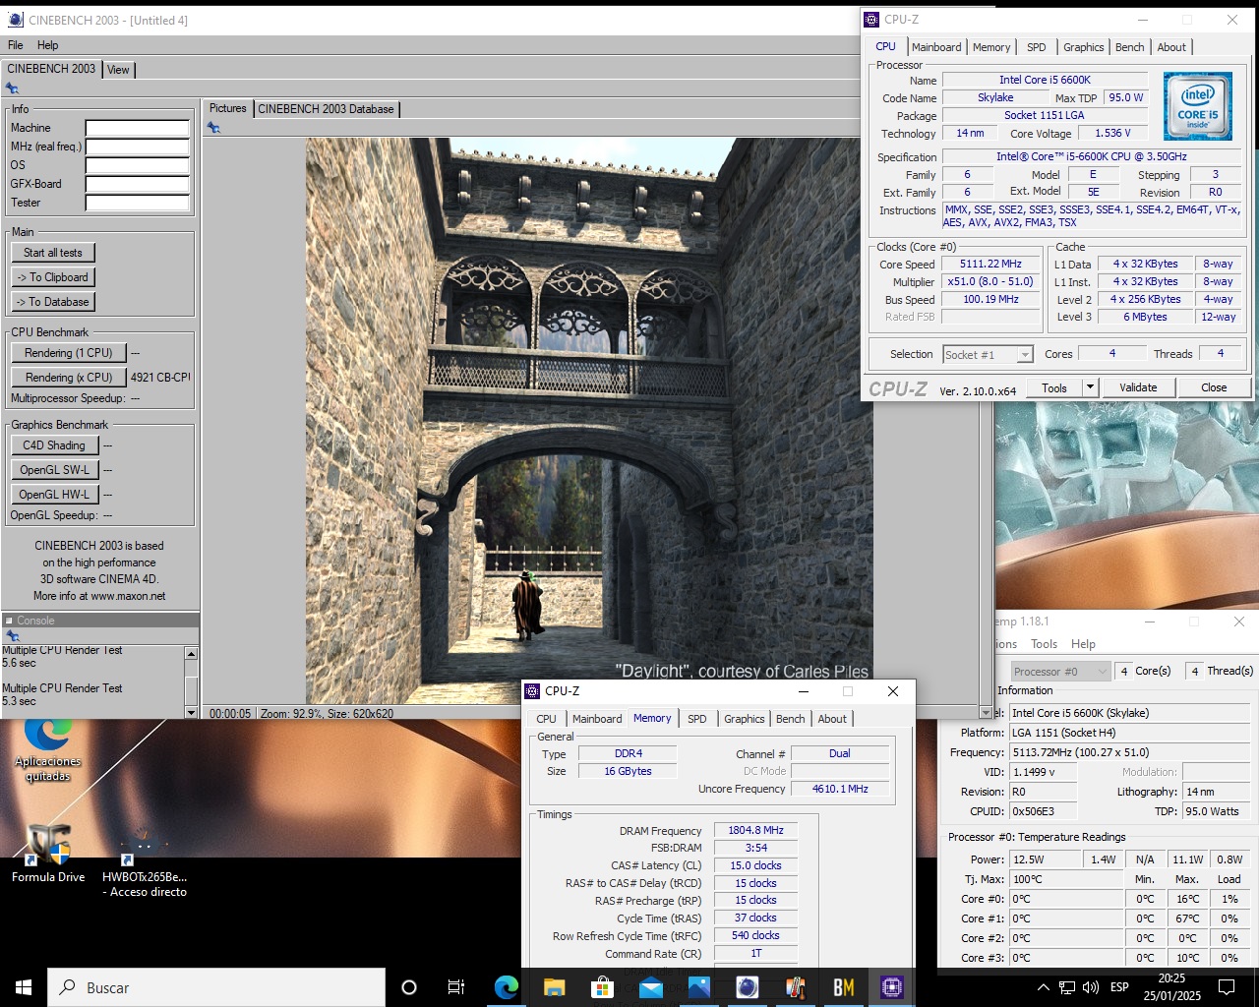
Task: Open the Socket #1 selection dropdown
Action: pos(988,355)
